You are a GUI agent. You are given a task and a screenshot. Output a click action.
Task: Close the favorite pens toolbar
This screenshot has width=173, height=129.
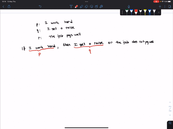159,13
